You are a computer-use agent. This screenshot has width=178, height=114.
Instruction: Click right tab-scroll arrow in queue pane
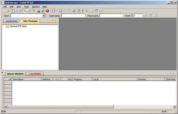[x=174, y=74]
